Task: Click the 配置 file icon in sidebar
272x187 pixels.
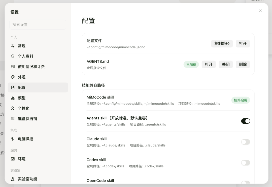Action: 13,87
